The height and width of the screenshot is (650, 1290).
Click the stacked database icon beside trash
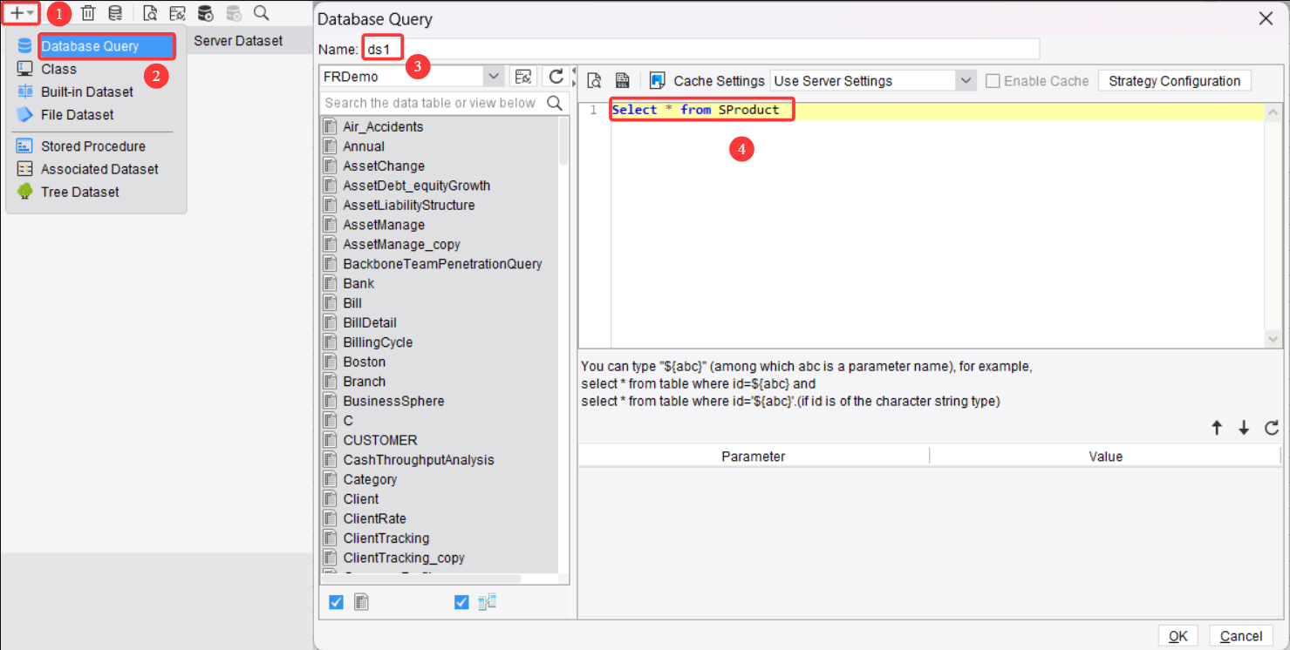(115, 13)
